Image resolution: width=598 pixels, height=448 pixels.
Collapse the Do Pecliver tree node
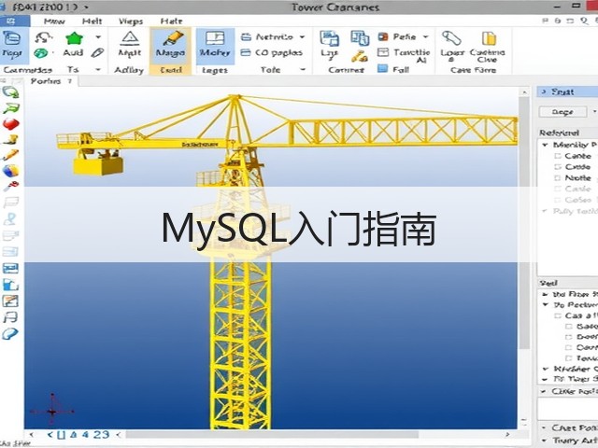[x=546, y=305]
